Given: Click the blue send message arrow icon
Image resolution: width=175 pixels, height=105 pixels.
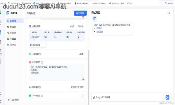Looking at the screenshot, I should point(167,97).
